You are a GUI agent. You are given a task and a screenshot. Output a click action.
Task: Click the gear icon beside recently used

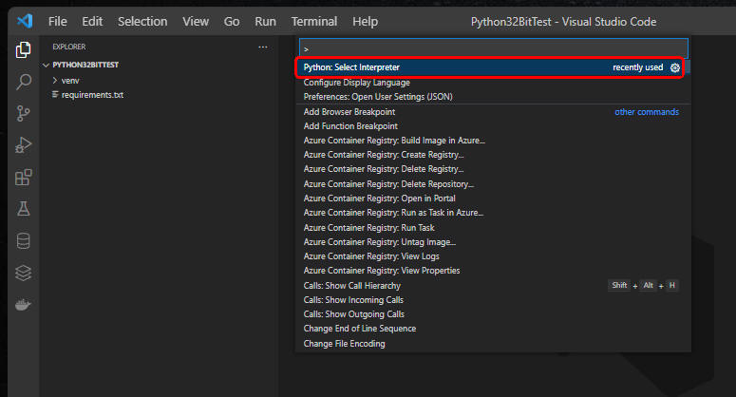click(675, 67)
